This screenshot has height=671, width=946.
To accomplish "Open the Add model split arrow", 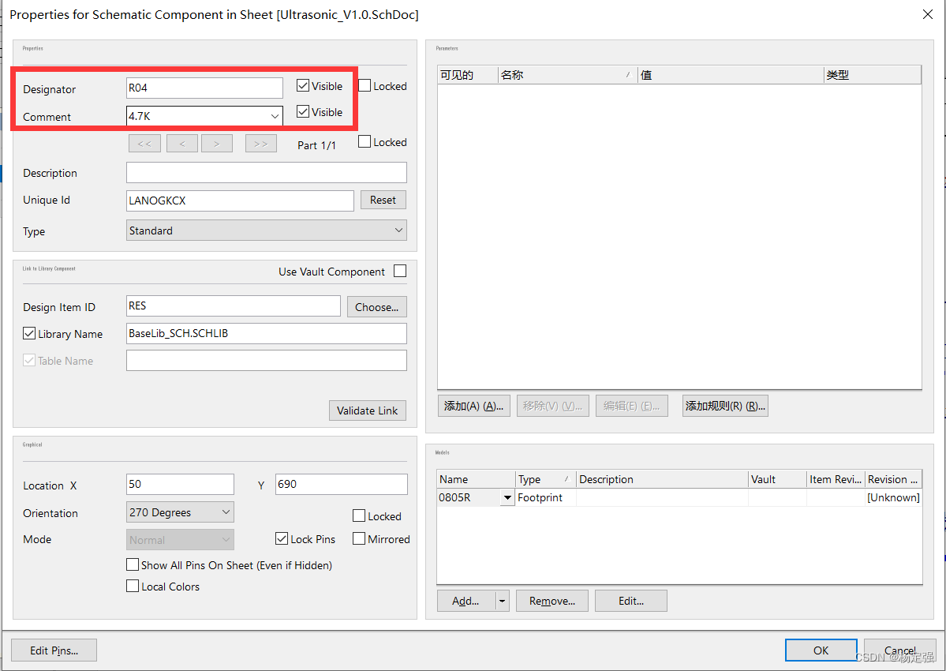I will pyautogui.click(x=503, y=601).
